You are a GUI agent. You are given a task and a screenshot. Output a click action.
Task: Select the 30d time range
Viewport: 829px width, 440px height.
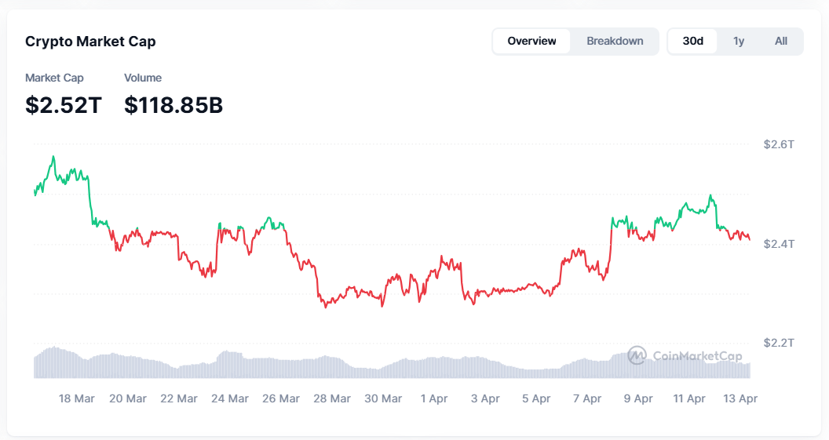(x=692, y=42)
